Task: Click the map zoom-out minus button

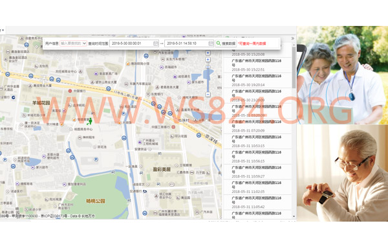Action: pos(208,95)
